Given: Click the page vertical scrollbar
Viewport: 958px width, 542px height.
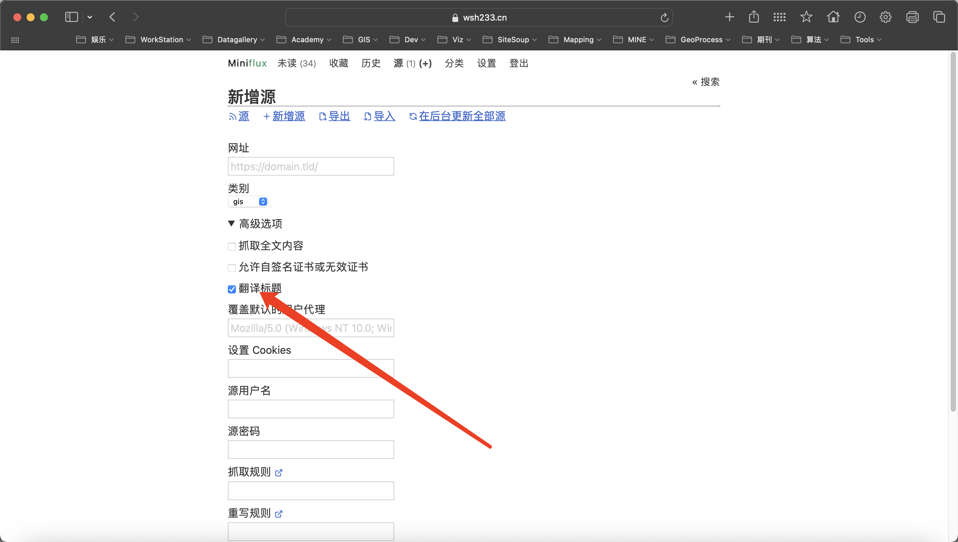Looking at the screenshot, I should [x=953, y=231].
